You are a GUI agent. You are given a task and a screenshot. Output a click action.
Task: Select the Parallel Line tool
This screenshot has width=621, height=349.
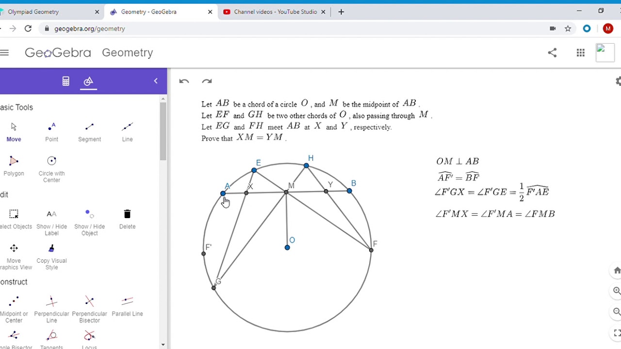[127, 306]
